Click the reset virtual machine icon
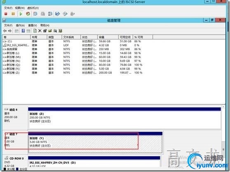The image size is (230, 172). pos(28,14)
